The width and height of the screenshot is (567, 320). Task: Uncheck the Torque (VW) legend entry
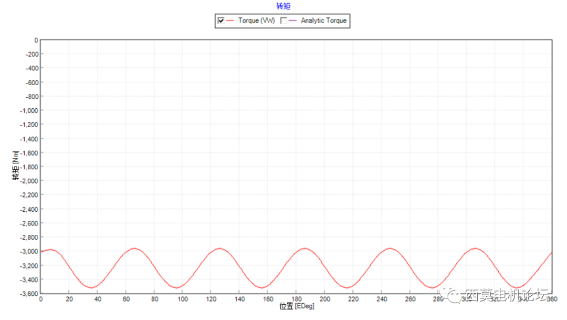[x=220, y=20]
